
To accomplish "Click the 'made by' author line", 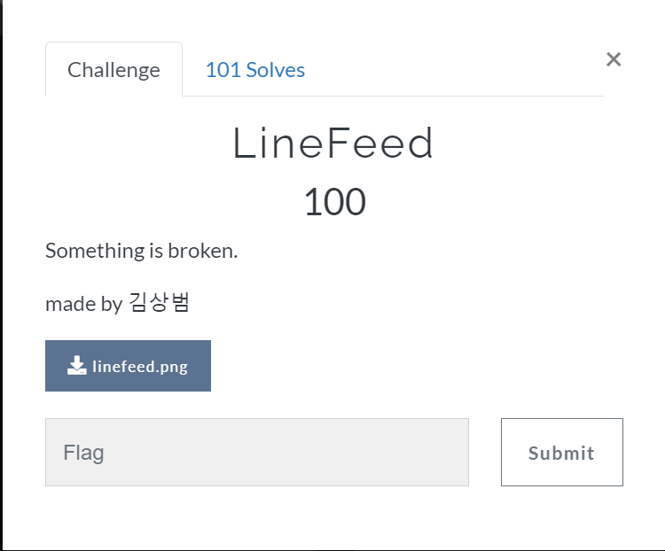I will (83, 304).
